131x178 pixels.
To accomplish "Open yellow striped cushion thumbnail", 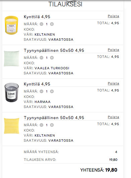I will coord(11,126).
